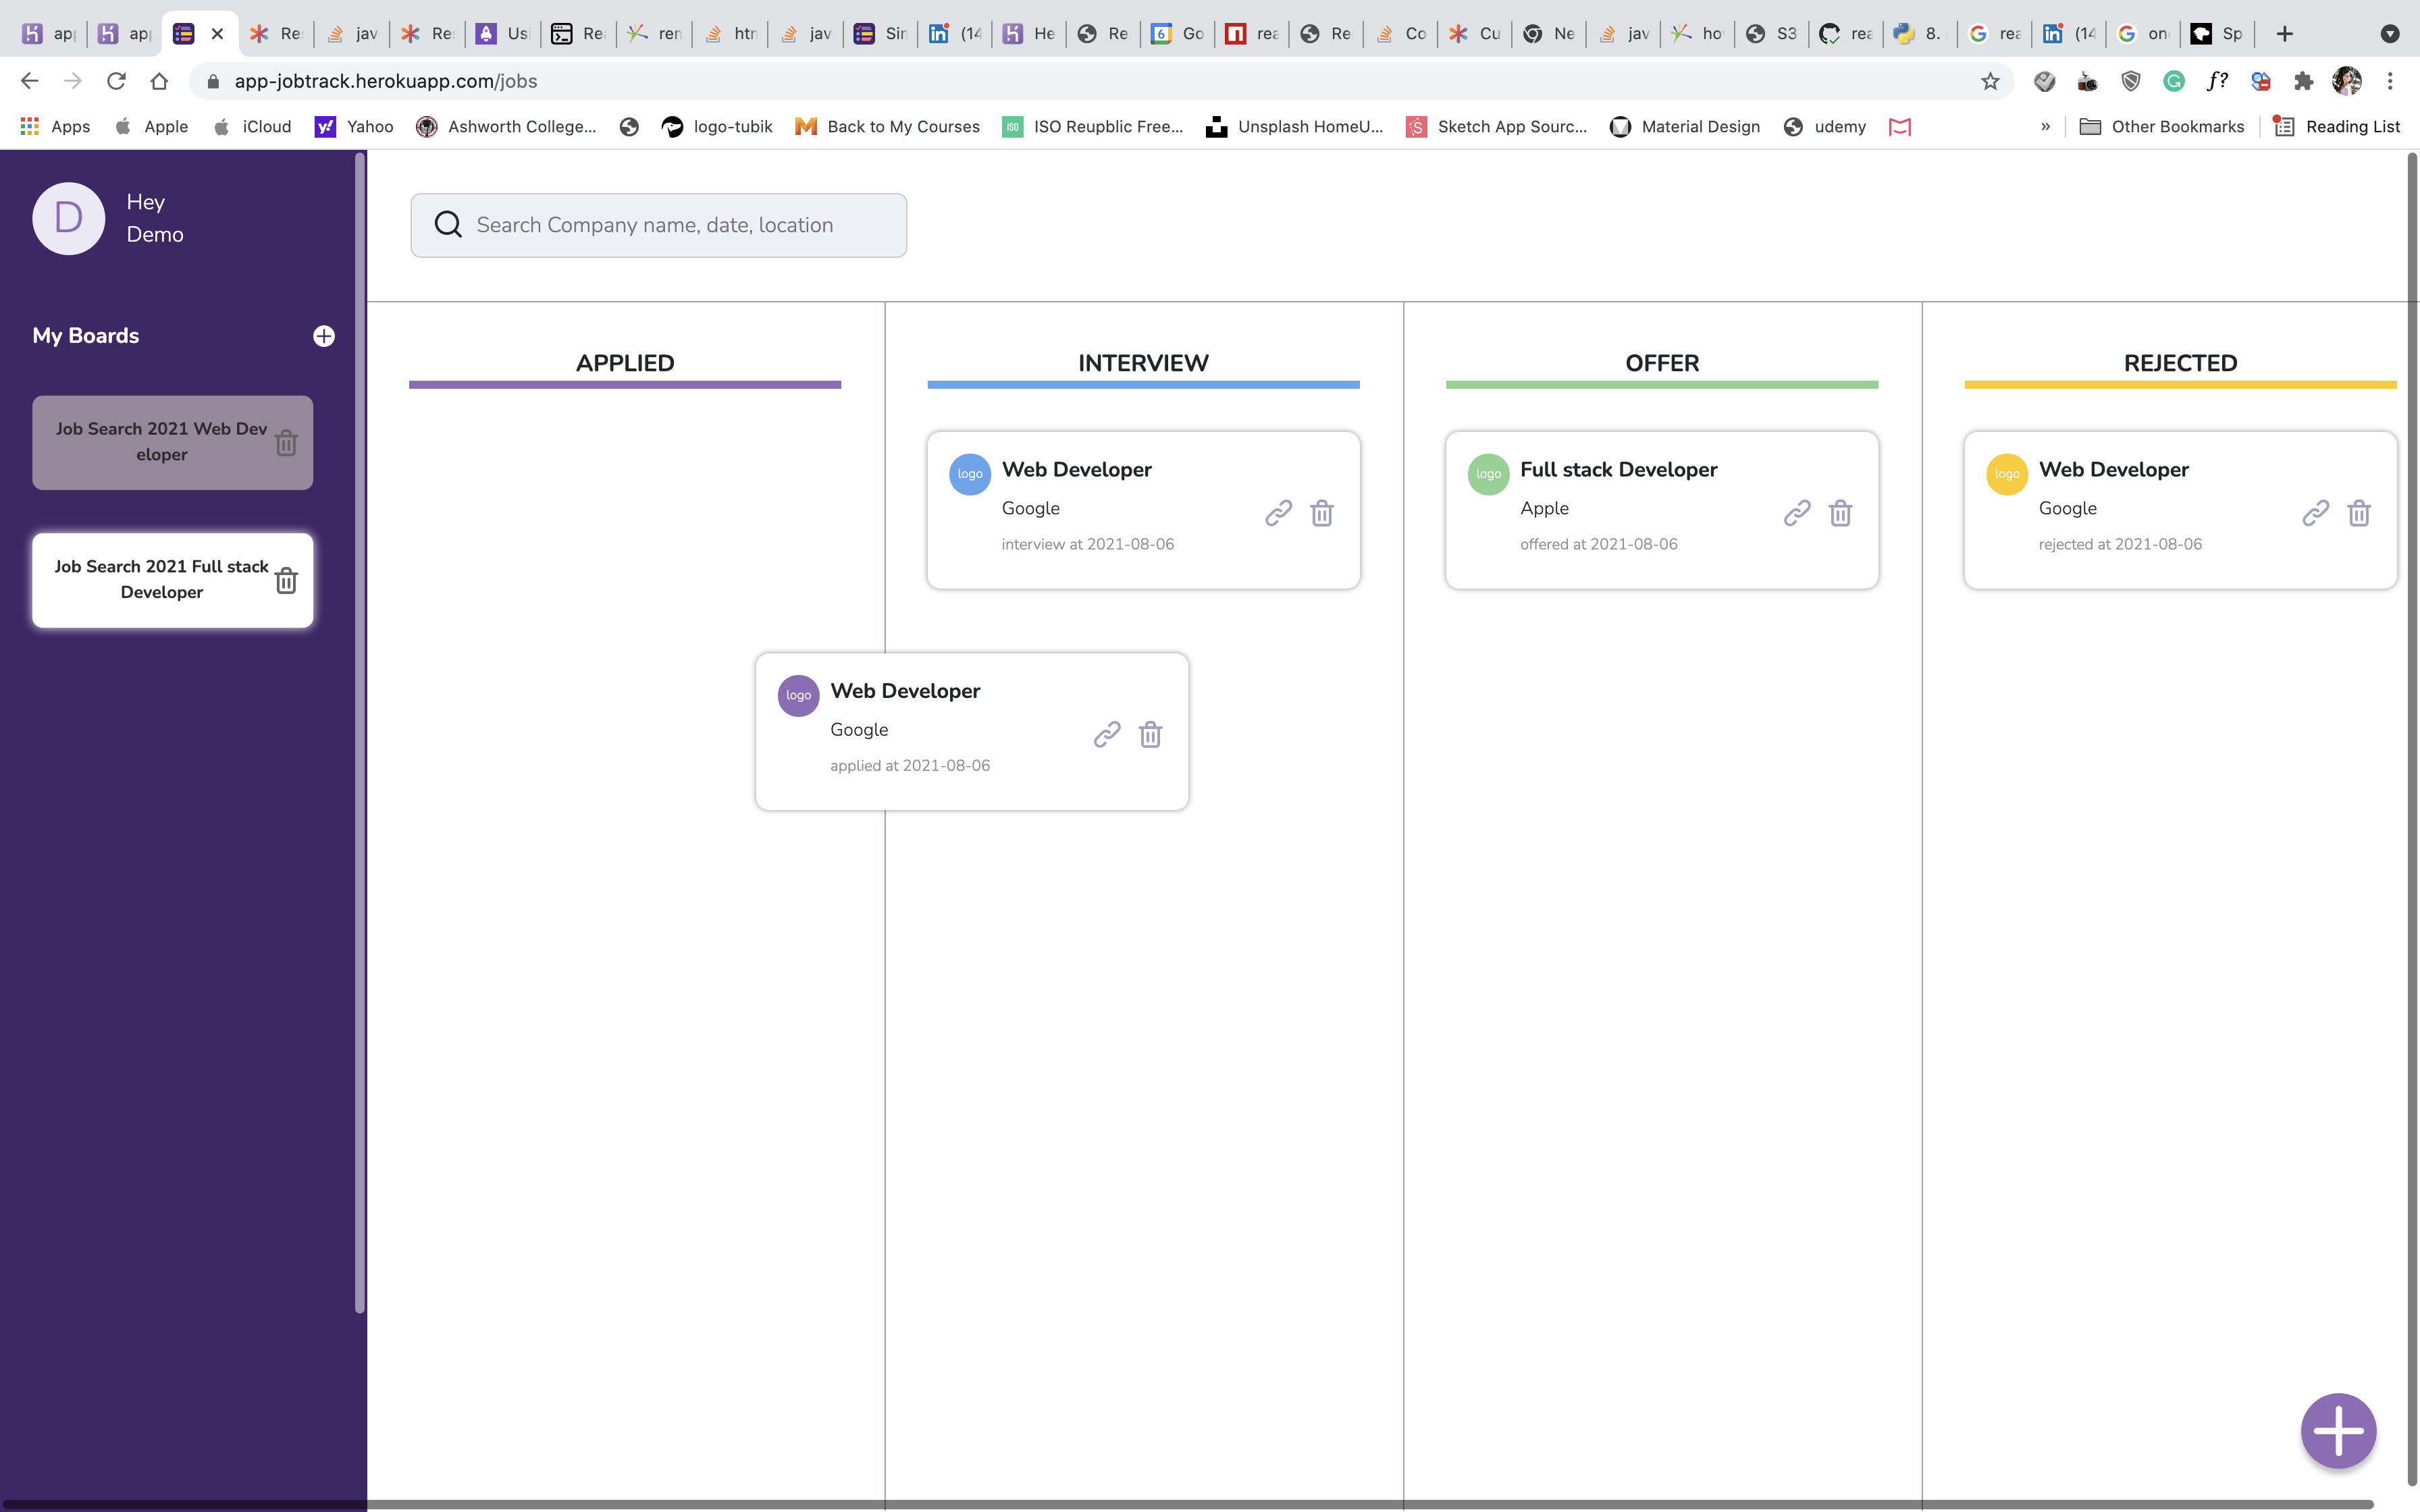Expand the bookmarks overflow chevron
2420x1512 pixels.
point(2046,126)
